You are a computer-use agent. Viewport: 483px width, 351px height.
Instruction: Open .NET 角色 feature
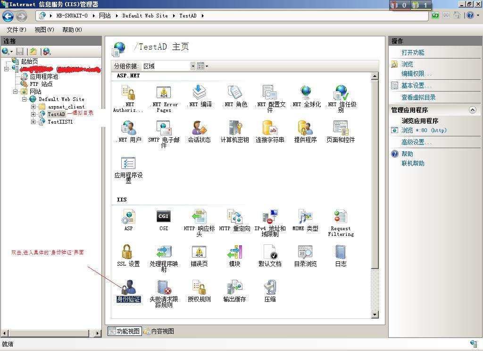tap(234, 96)
